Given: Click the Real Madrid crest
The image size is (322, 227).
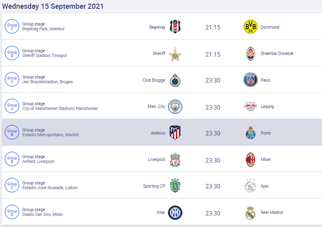Looking at the screenshot, I should (x=250, y=212).
